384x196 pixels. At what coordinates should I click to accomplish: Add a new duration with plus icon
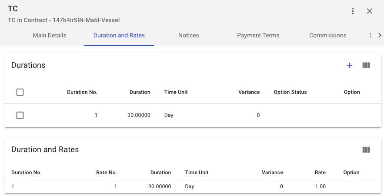349,65
